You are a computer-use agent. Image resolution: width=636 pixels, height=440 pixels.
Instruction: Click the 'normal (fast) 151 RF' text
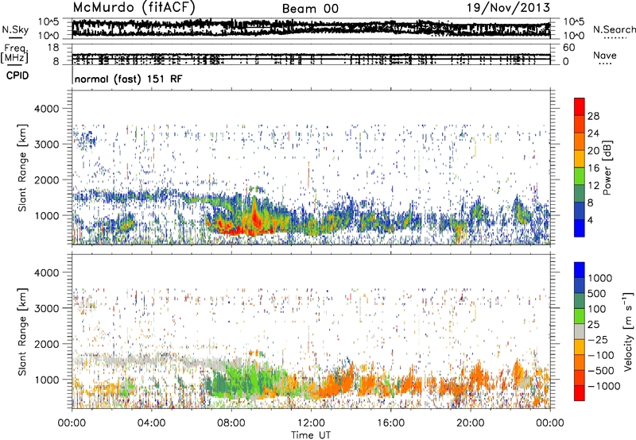129,79
